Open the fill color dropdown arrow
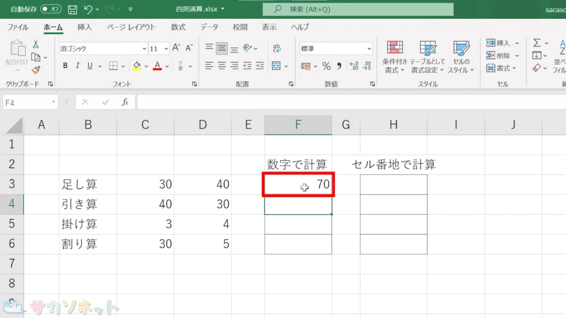This screenshot has height=318, width=566. 146,66
